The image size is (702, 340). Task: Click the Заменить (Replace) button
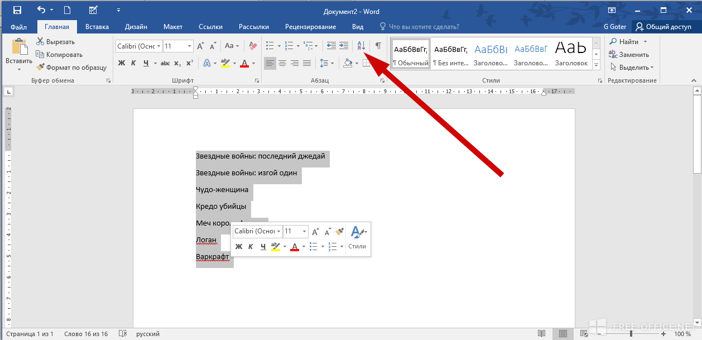tap(629, 55)
